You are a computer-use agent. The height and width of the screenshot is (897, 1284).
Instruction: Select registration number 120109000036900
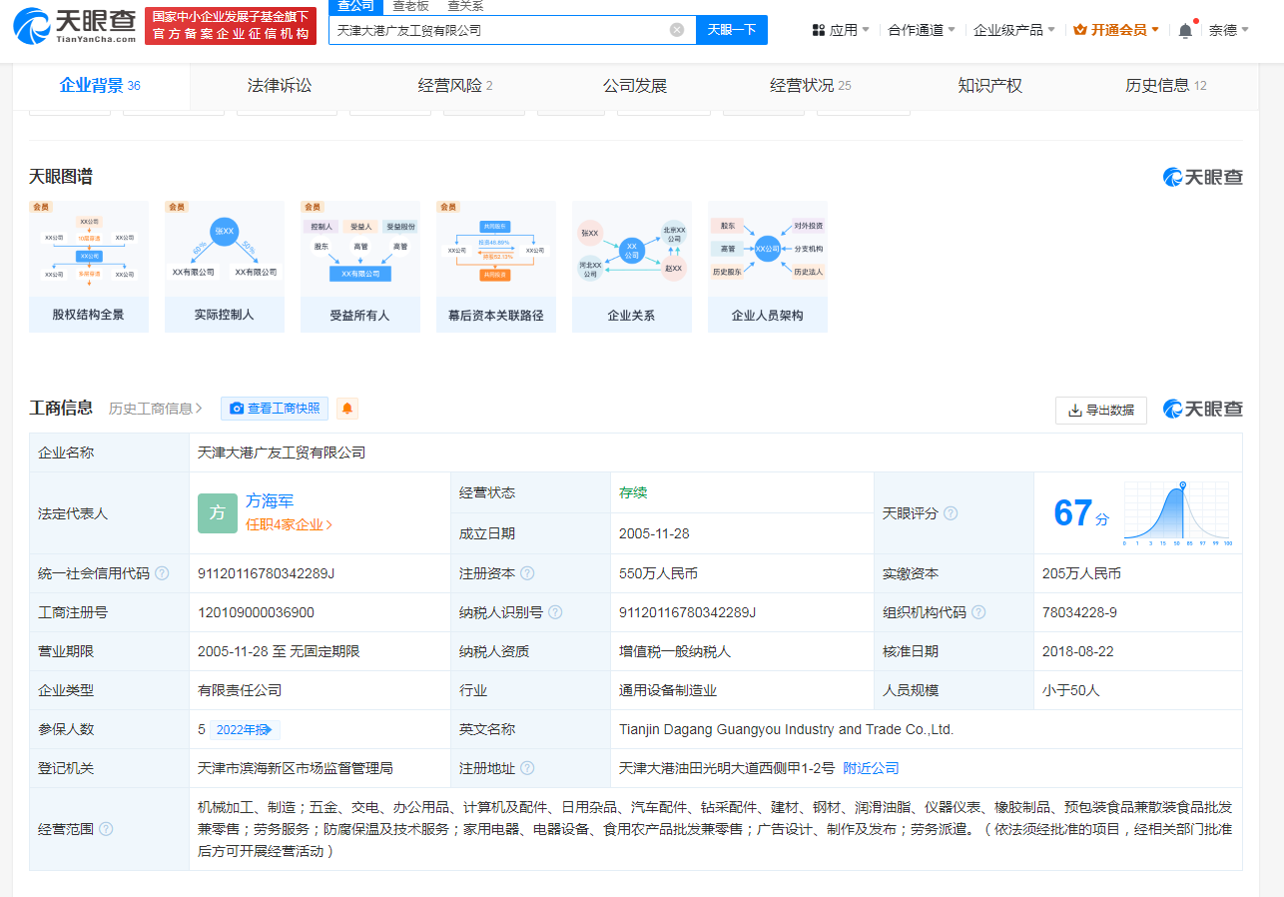coord(256,612)
